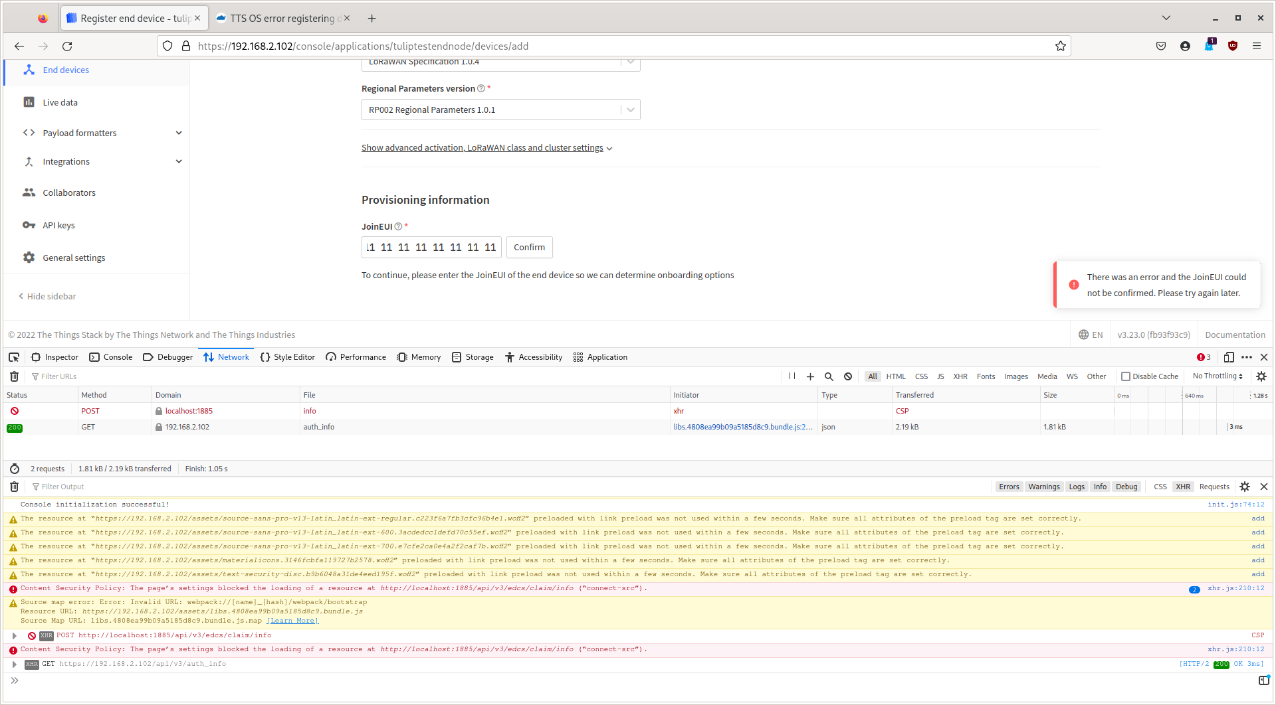Switch to the Inspector devtools tab
Screen dimensions: 1276x705
[55, 357]
